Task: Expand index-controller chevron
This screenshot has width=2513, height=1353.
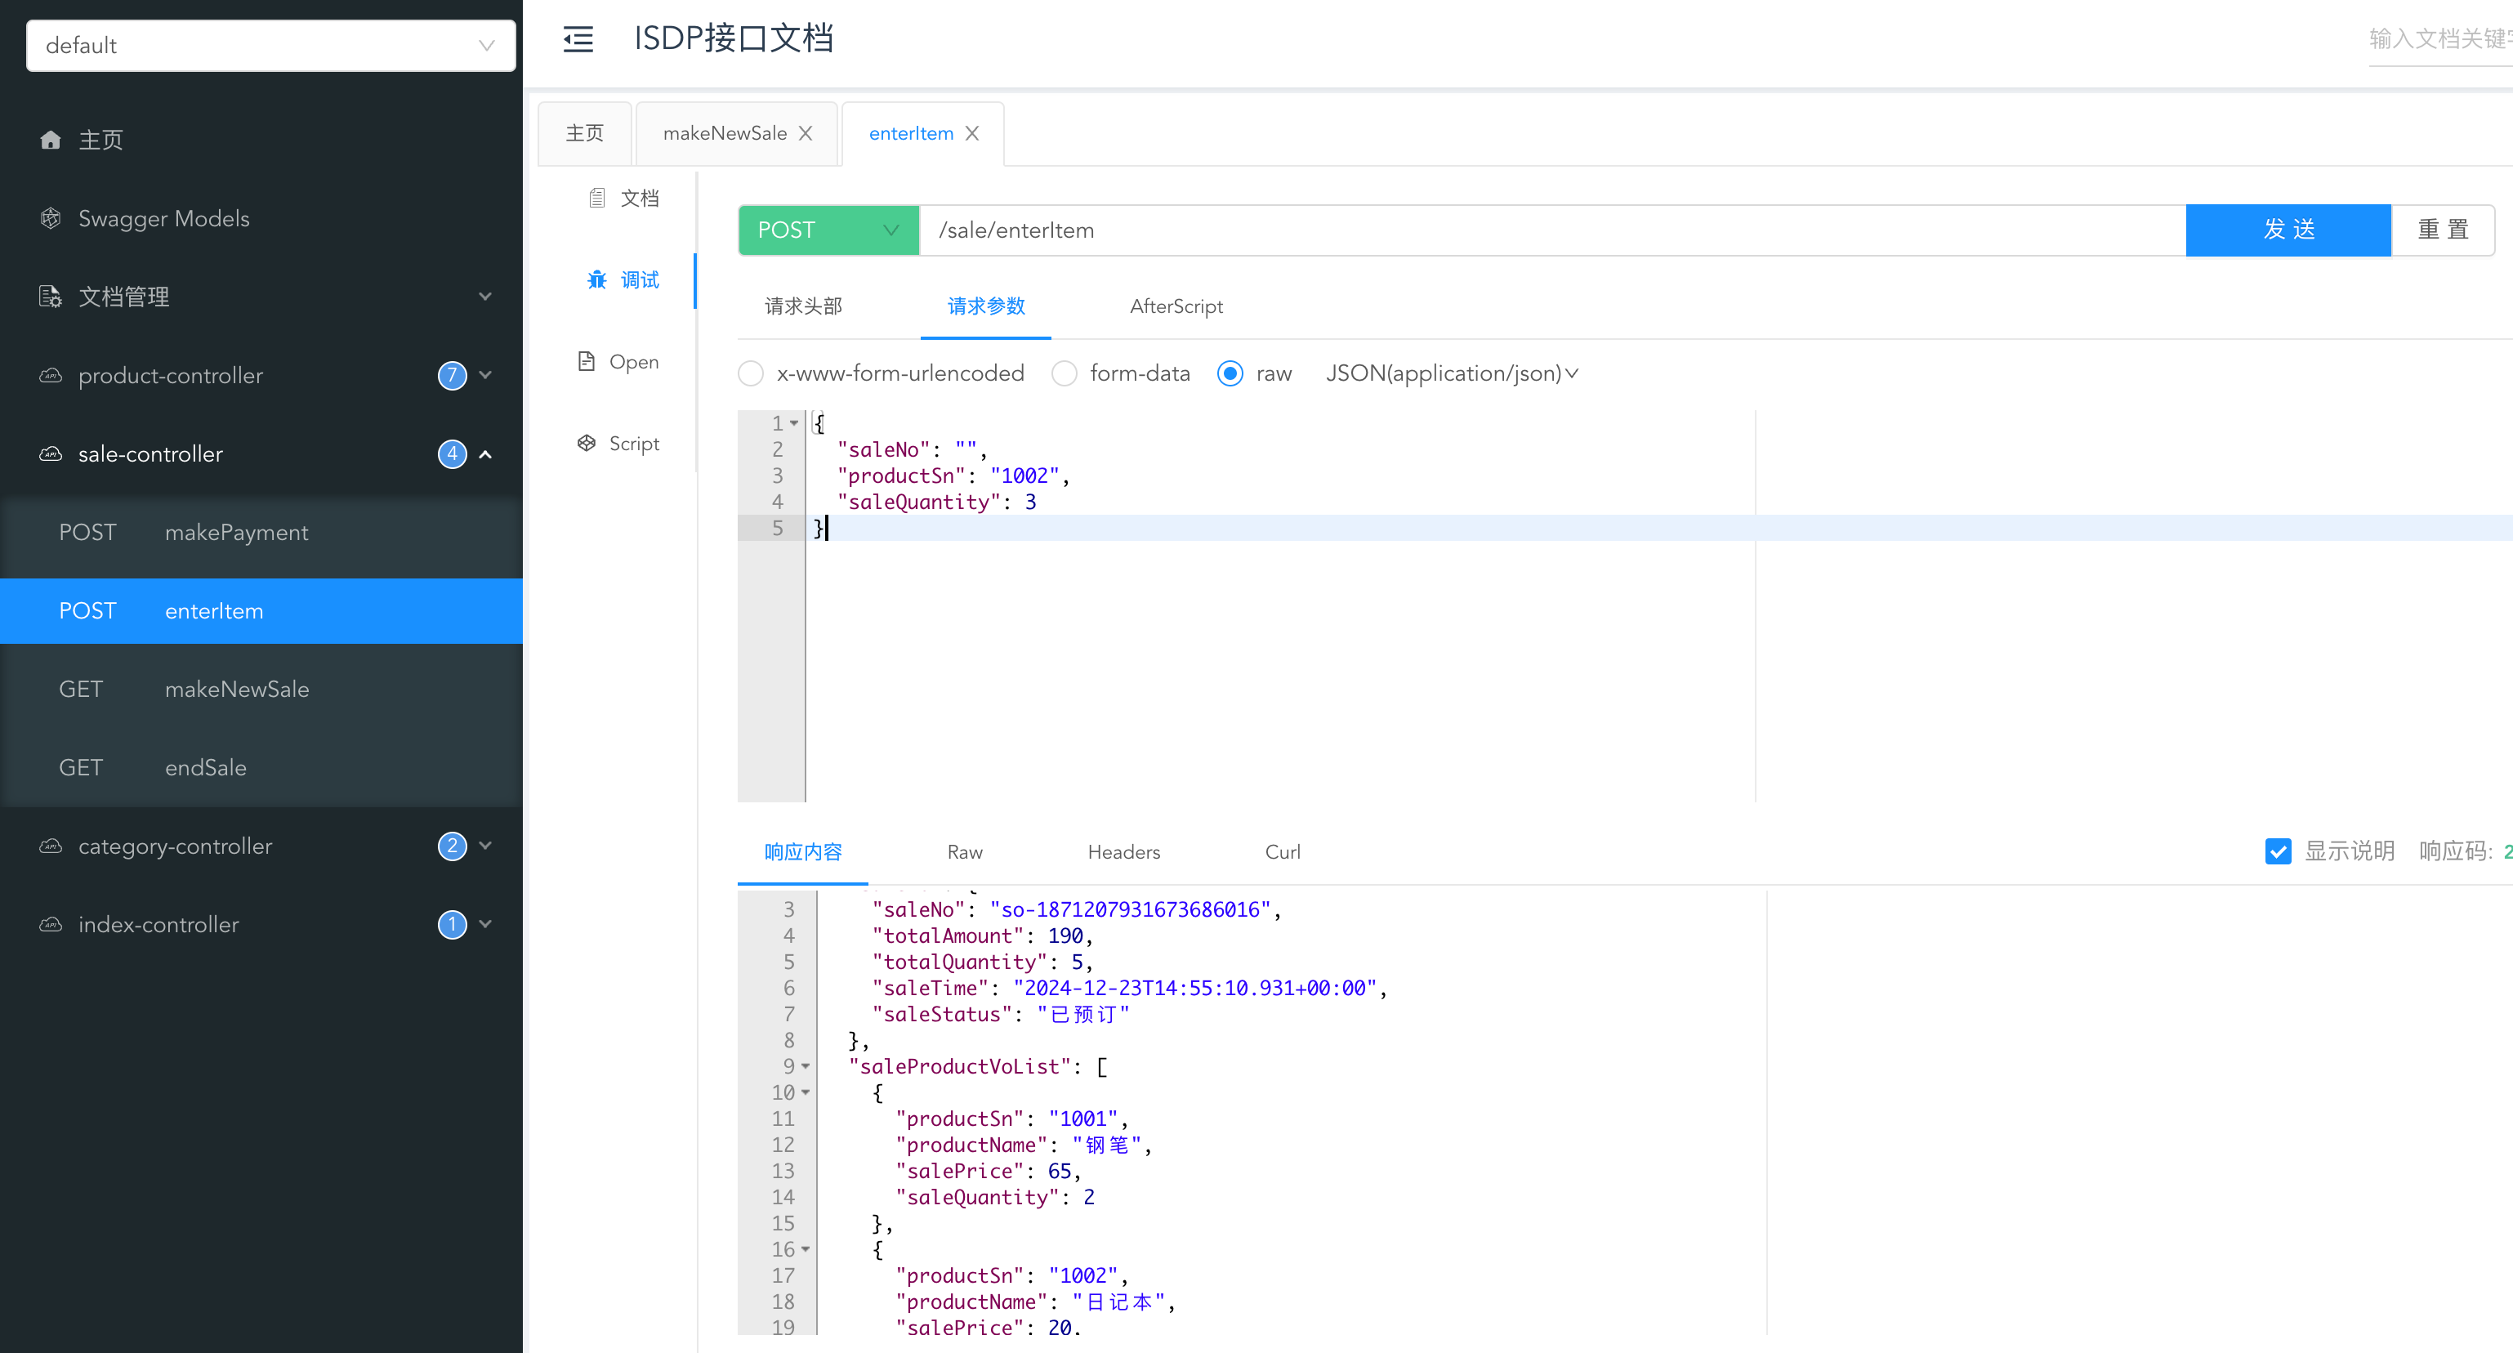Action: tap(484, 924)
